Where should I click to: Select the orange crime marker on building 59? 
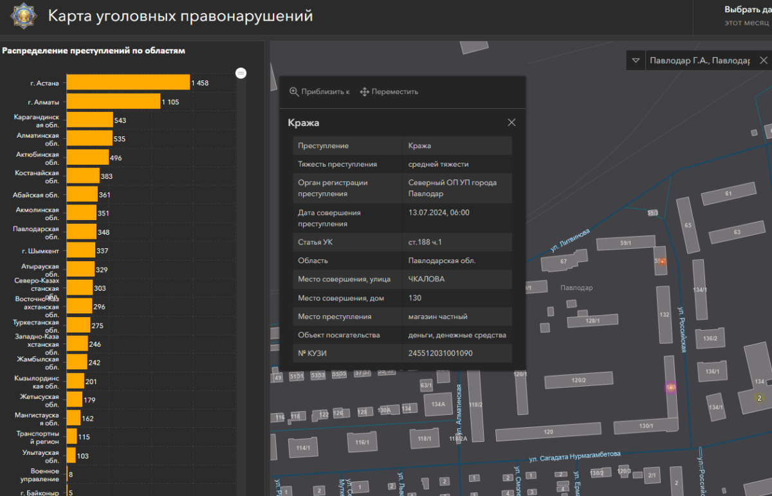point(661,262)
